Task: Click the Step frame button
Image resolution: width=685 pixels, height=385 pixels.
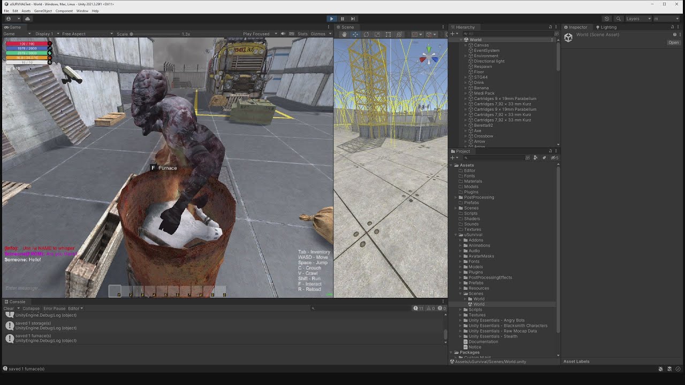Action: click(x=353, y=19)
